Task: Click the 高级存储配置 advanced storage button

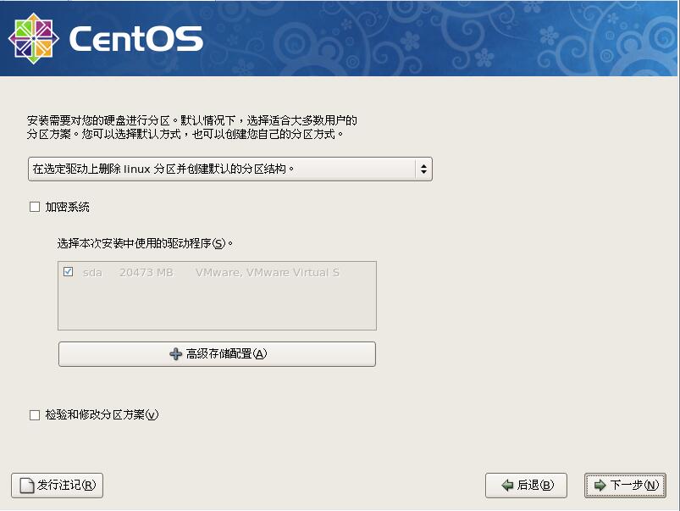Action: (x=216, y=353)
